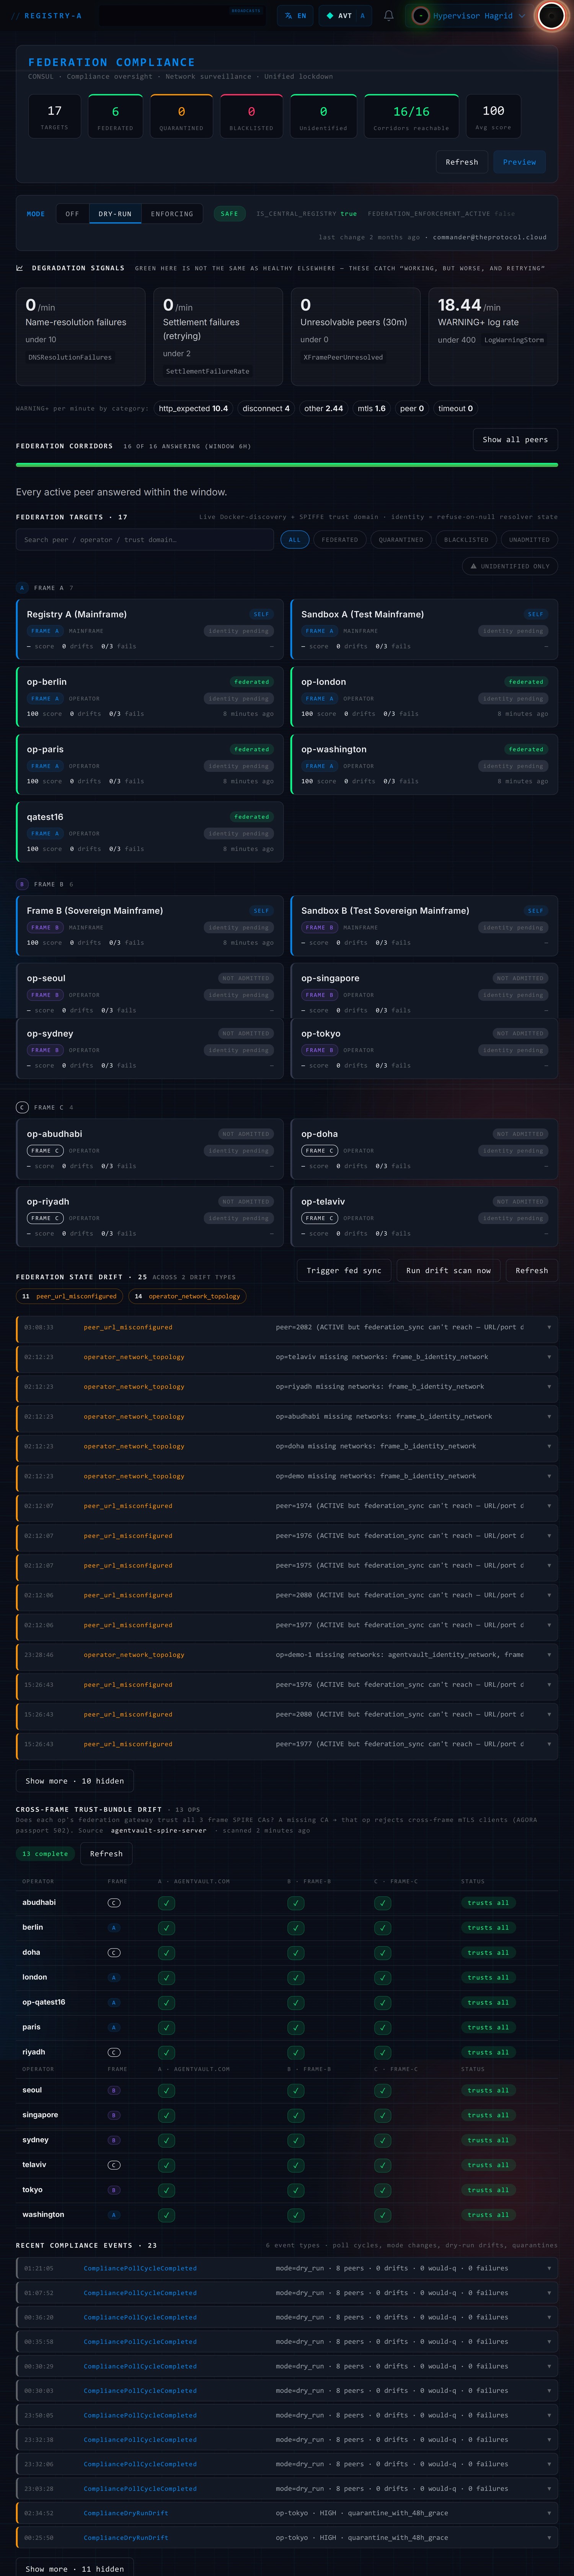Expand the 00:36:20 poll cycle event
Image resolution: width=574 pixels, height=2576 pixels.
pos(287,2317)
